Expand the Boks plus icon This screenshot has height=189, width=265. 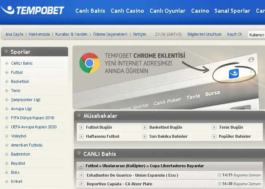click(x=7, y=172)
